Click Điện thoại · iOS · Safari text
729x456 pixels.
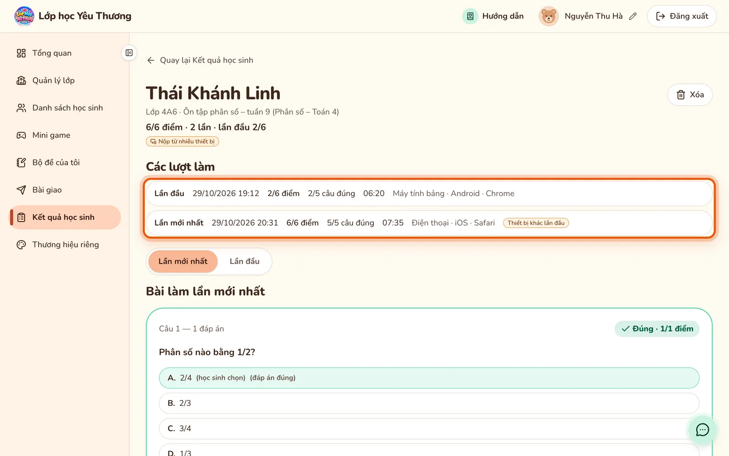click(x=453, y=223)
